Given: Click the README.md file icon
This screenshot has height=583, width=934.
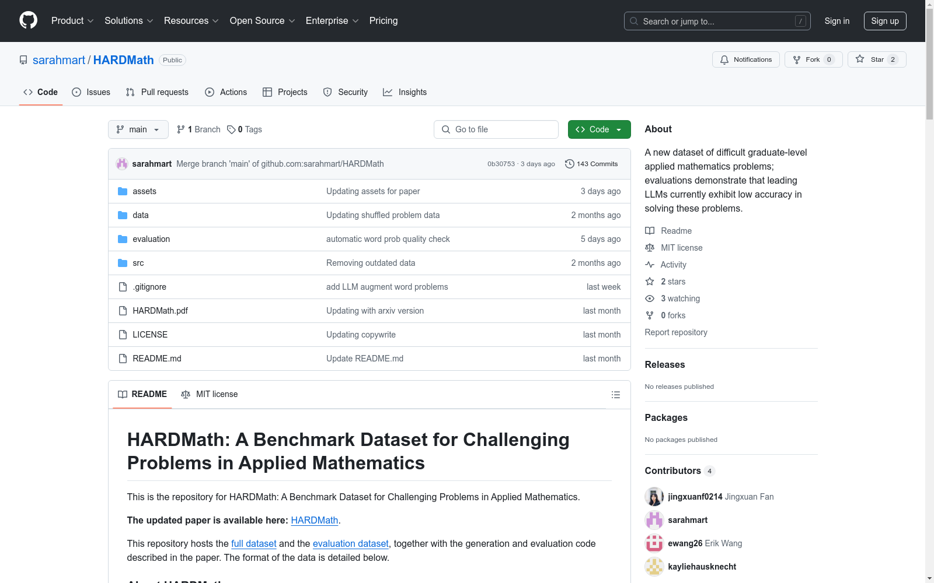Looking at the screenshot, I should coord(123,359).
